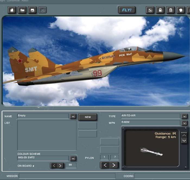Click the 'Range: 5 km' text

click(166, 137)
